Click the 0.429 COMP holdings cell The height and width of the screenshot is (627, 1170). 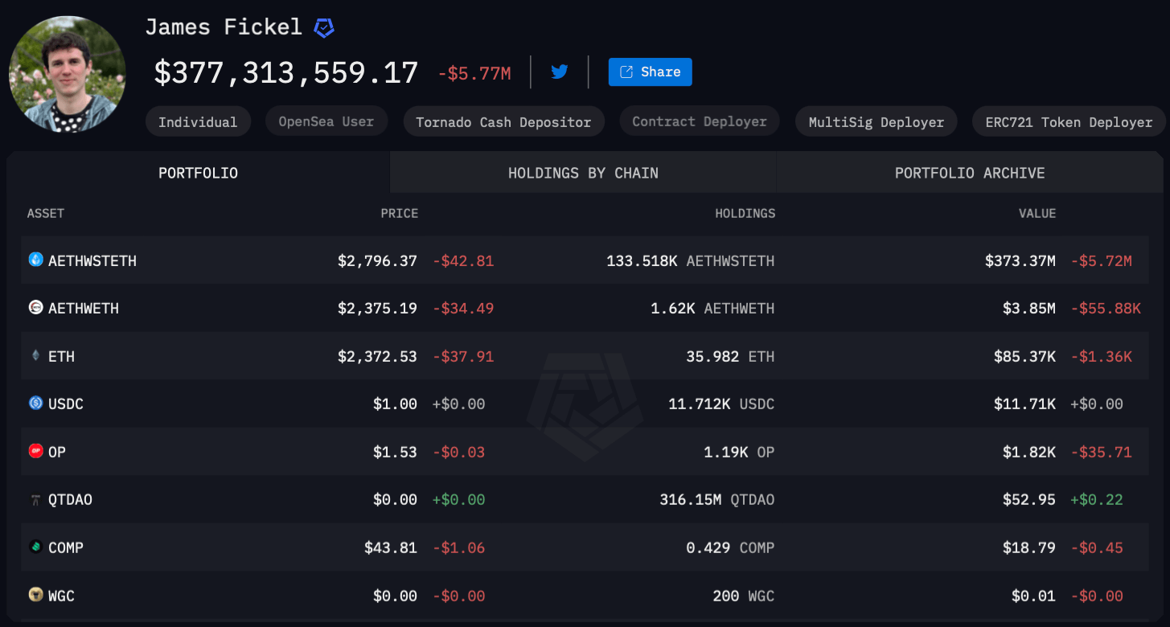click(731, 547)
